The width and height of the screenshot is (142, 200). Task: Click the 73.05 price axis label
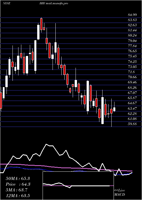(132, 67)
